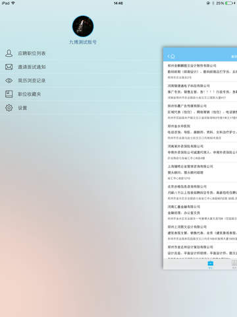Open 简历浏览记录 menu label
This screenshot has width=237, height=317.
click(32, 81)
